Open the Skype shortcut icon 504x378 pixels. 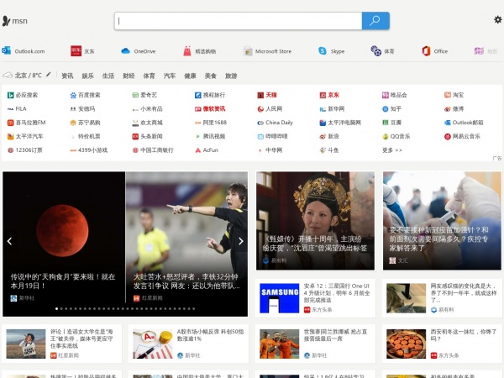pyautogui.click(x=323, y=50)
